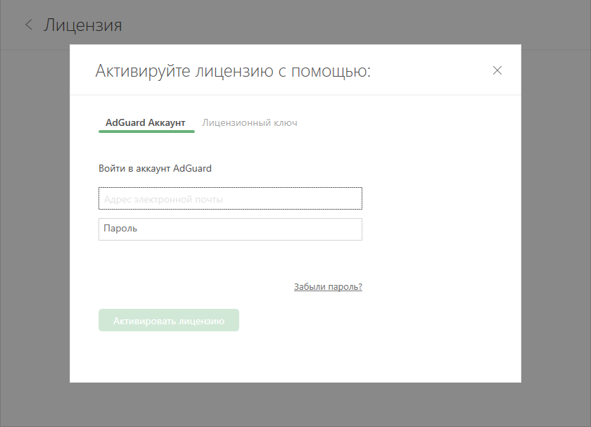Screen dimensions: 591x427
Task: Click the Активируйте лицензию с помощью: heading
Action: coord(233,71)
